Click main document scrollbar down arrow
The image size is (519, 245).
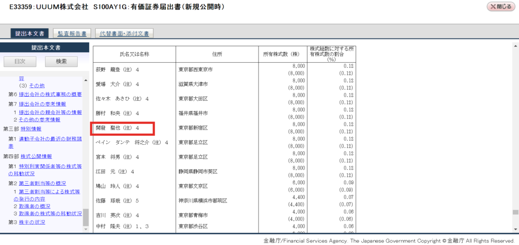point(515,229)
